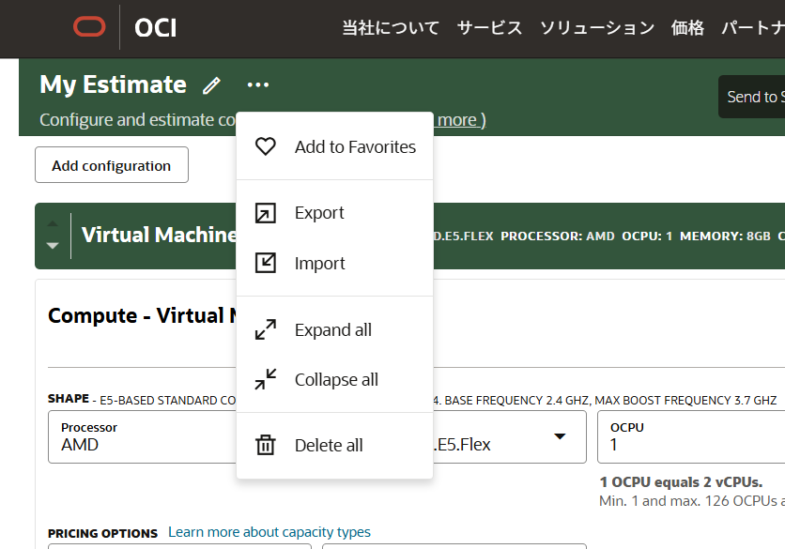Click the trash can Delete icon
This screenshot has width=785, height=549.
(266, 445)
